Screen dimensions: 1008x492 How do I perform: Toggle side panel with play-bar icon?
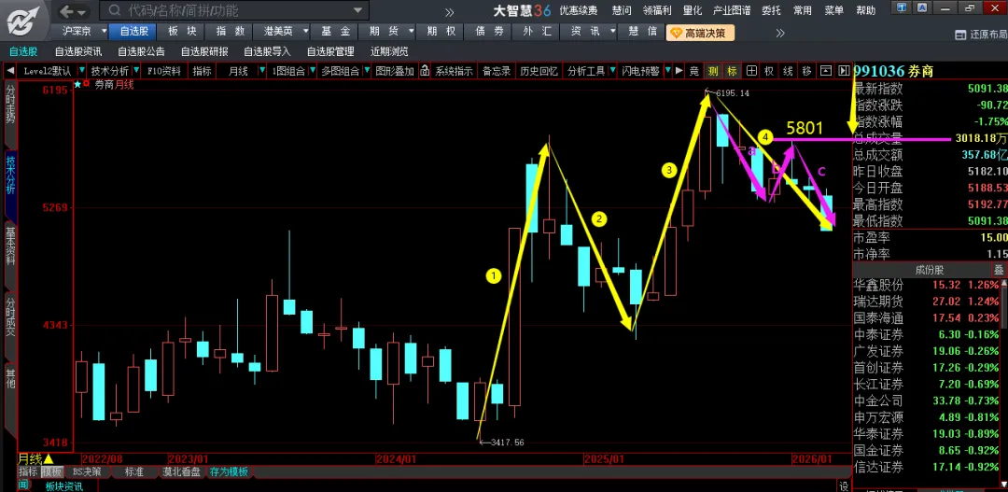pos(844,71)
